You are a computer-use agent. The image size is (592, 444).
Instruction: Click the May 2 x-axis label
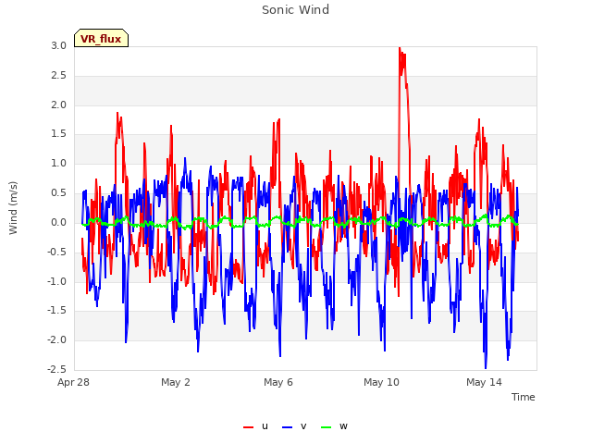pos(176,382)
